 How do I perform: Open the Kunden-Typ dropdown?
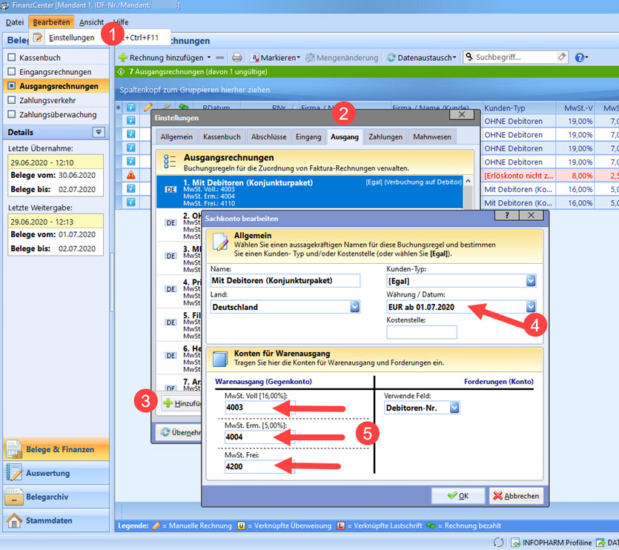(531, 281)
